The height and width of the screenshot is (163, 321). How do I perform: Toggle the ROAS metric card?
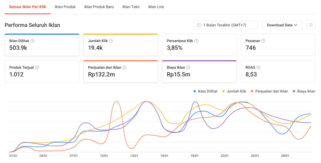point(278,71)
